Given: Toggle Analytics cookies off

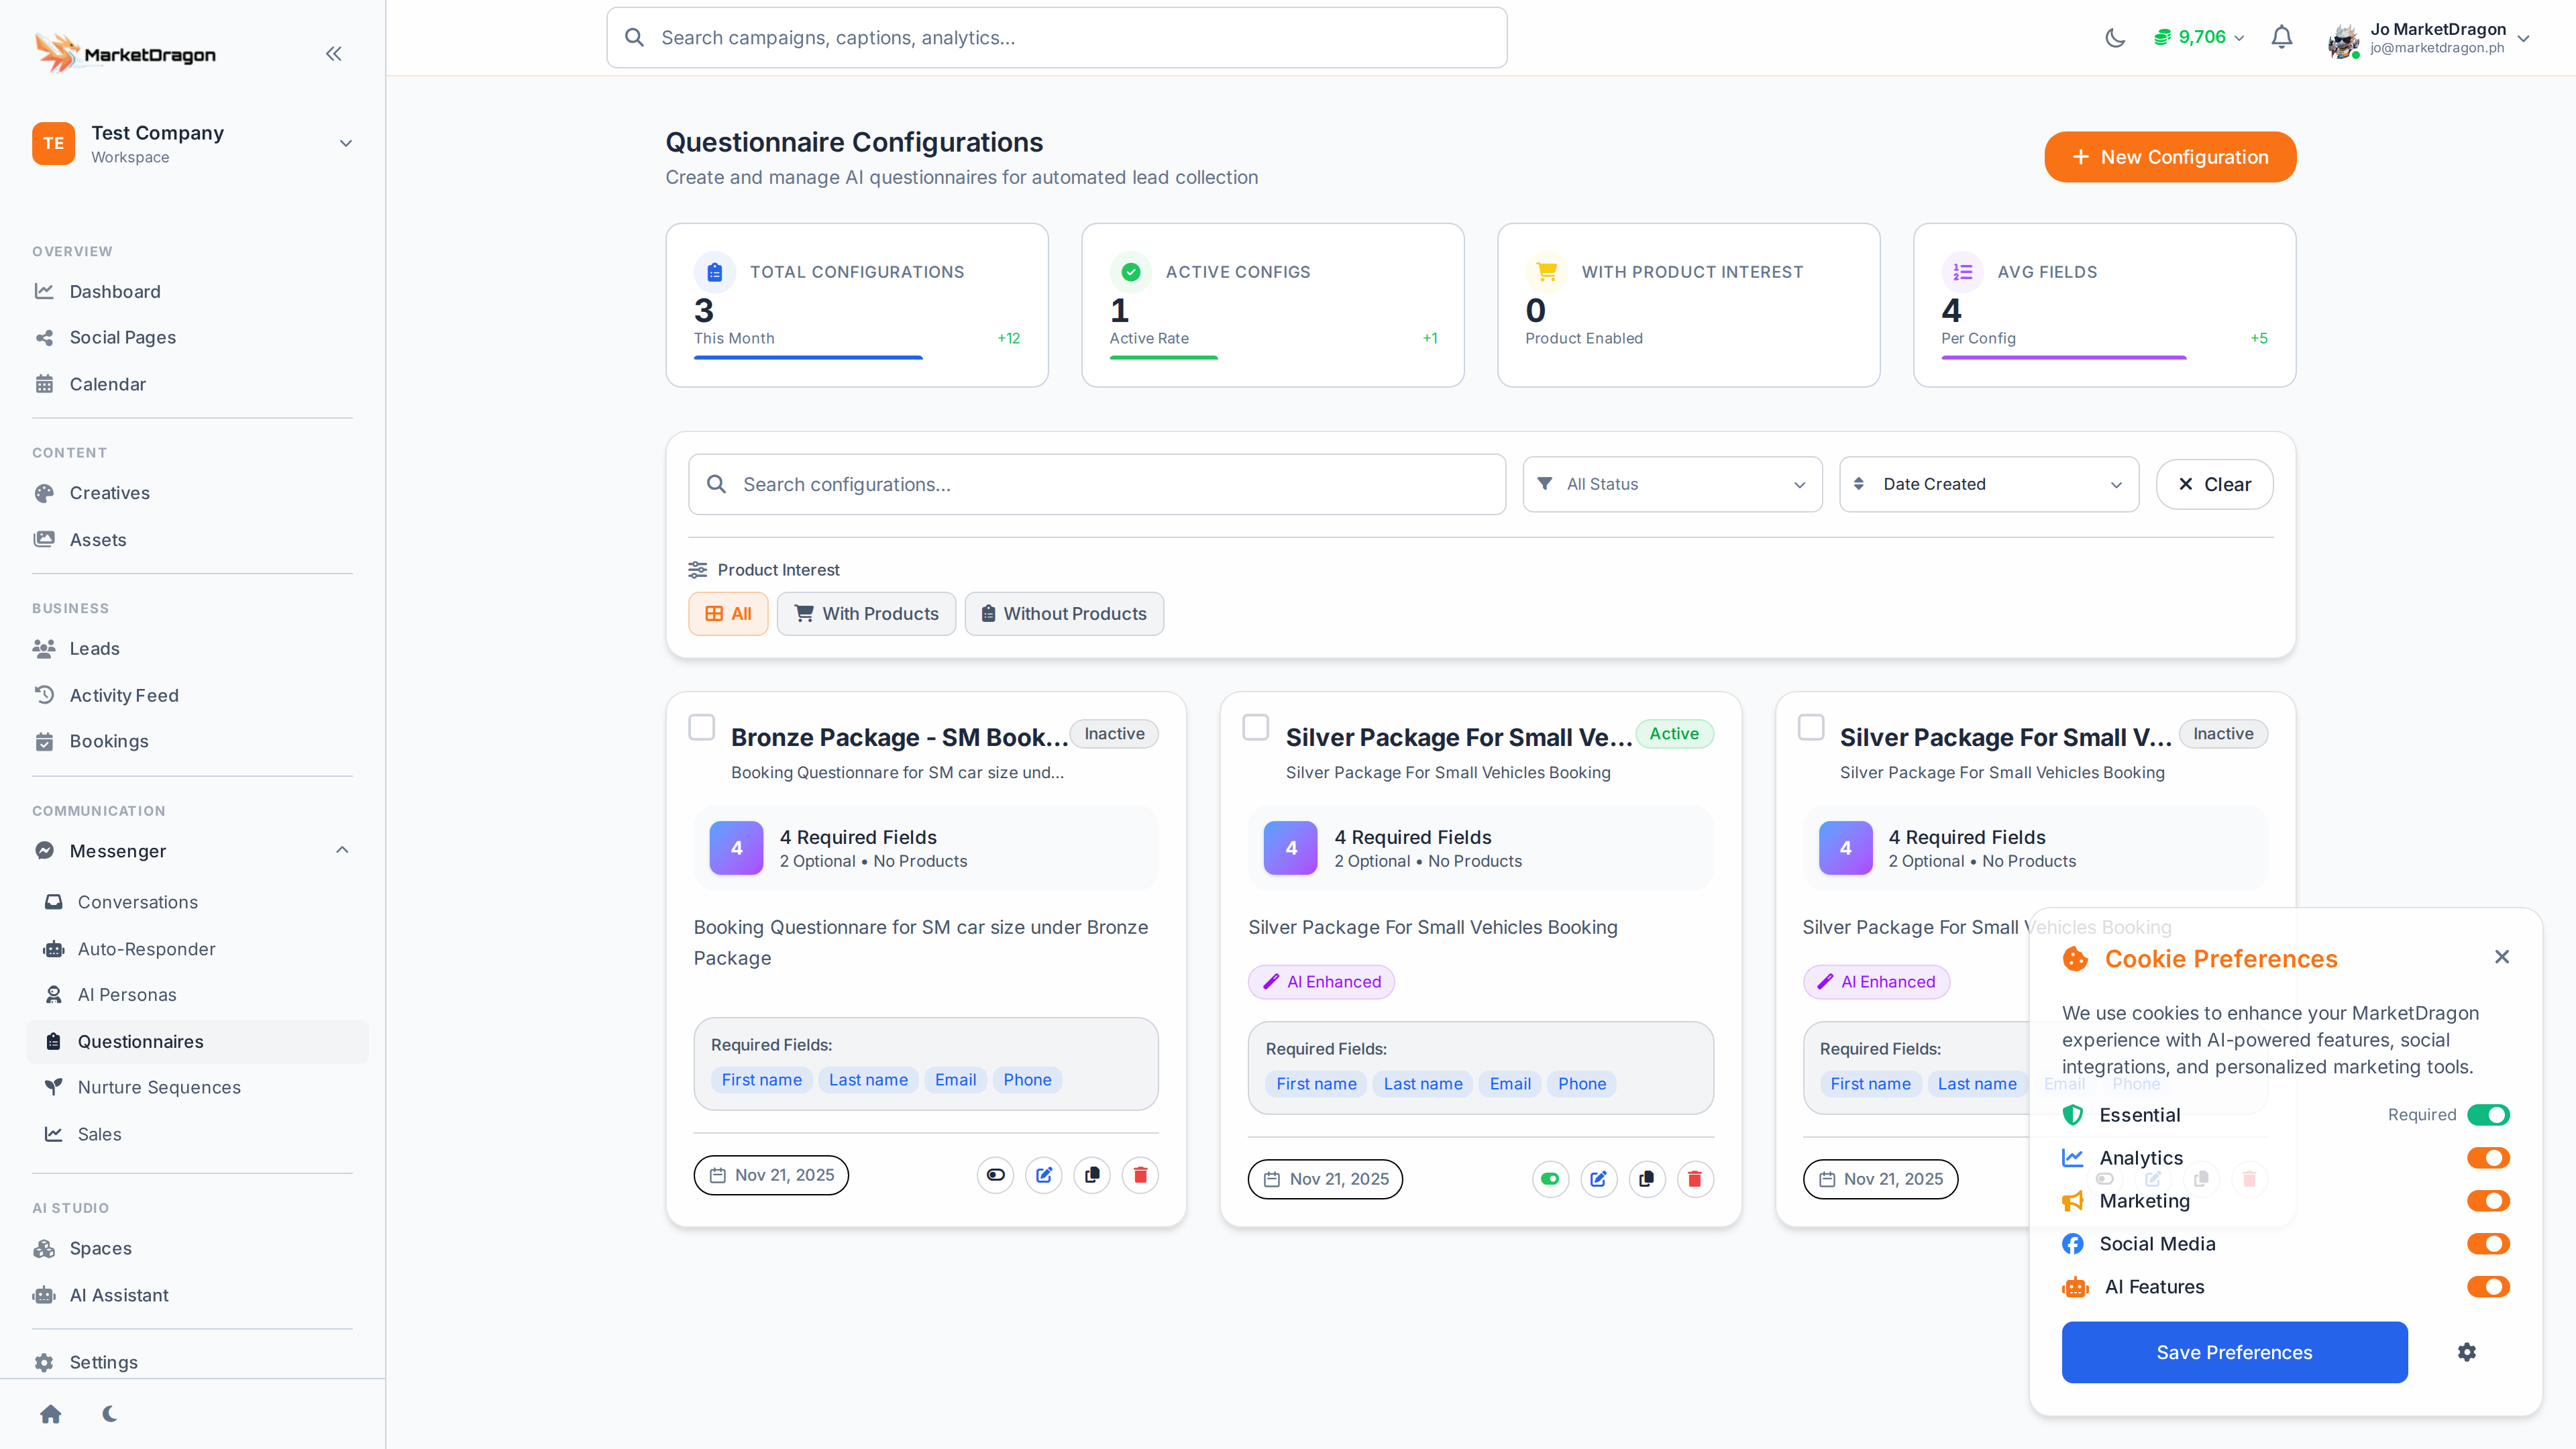Looking at the screenshot, I should tap(2488, 1158).
